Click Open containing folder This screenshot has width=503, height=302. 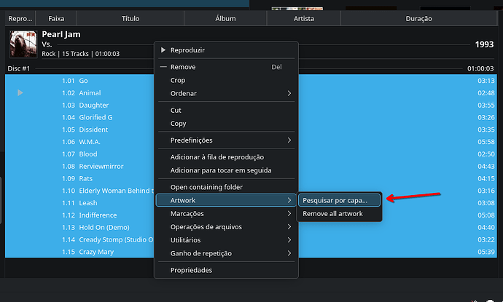click(x=206, y=187)
